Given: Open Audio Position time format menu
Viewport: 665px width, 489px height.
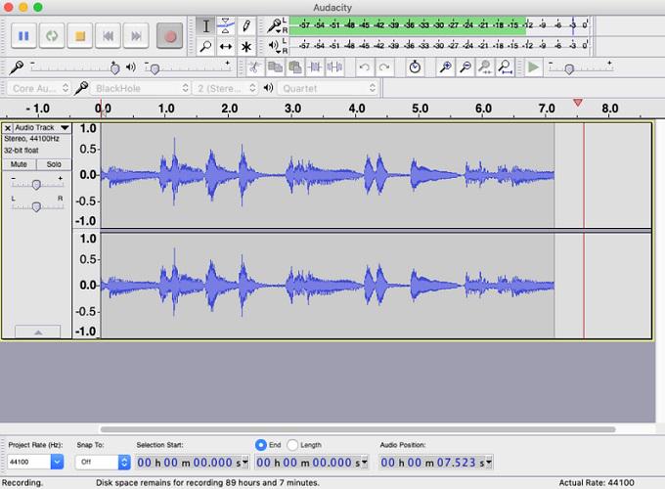Looking at the screenshot, I should pos(489,463).
